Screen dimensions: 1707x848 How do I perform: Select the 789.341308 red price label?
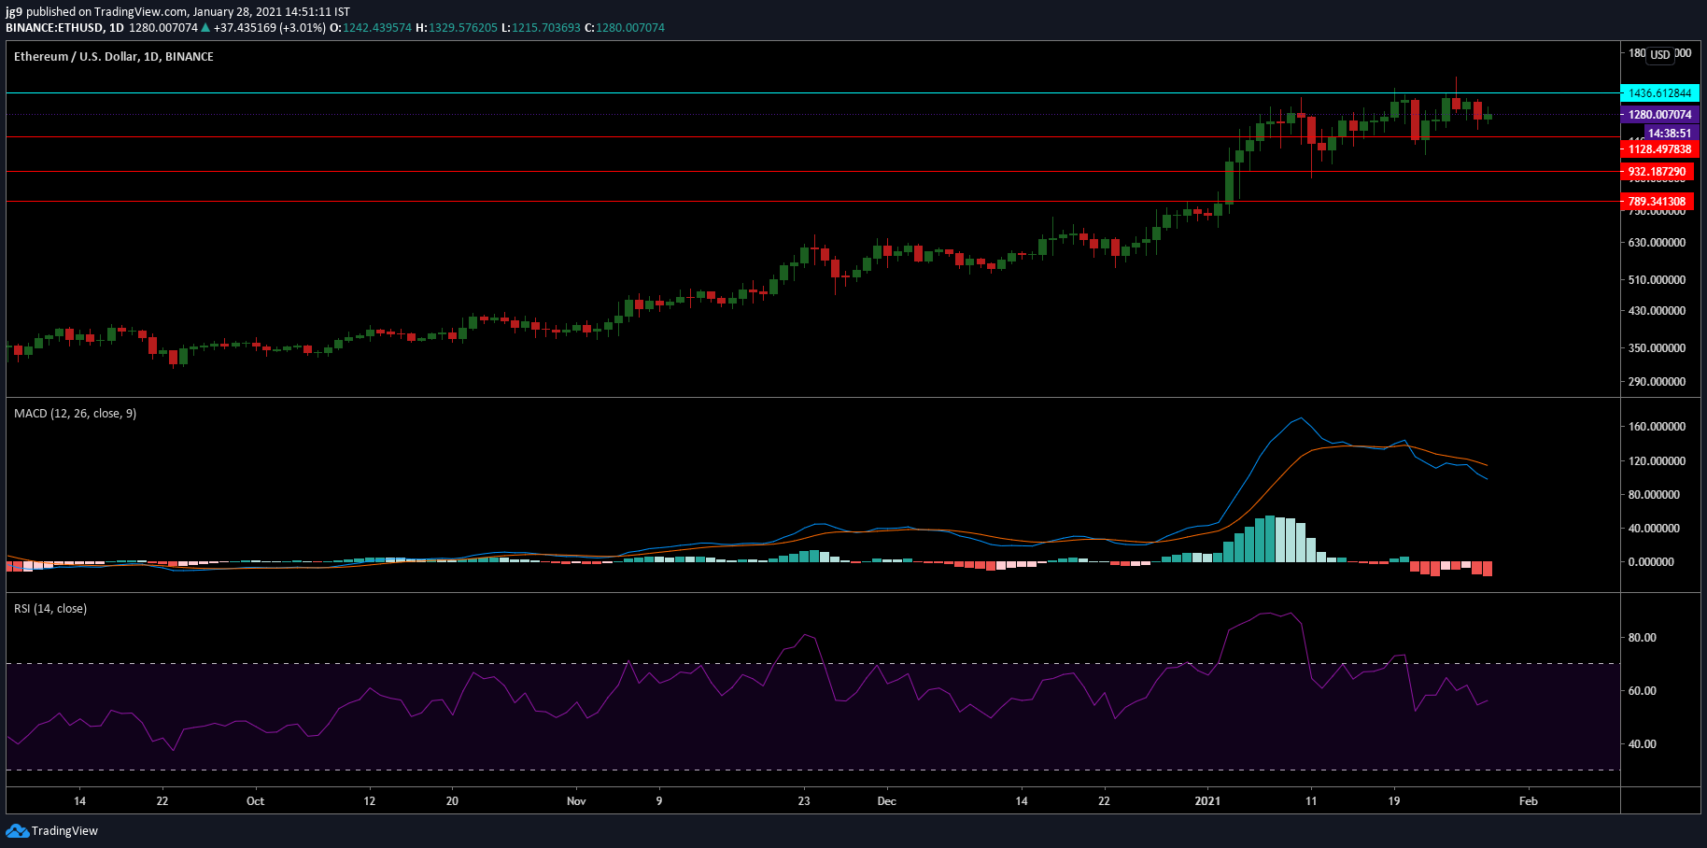[x=1657, y=202]
